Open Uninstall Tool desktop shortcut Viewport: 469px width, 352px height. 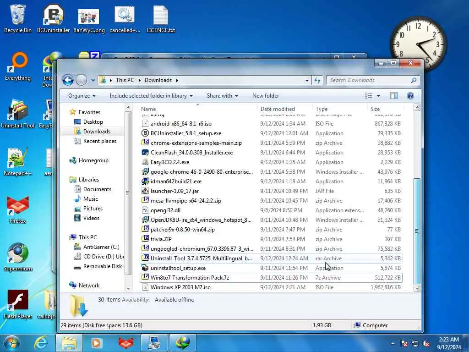[18, 114]
